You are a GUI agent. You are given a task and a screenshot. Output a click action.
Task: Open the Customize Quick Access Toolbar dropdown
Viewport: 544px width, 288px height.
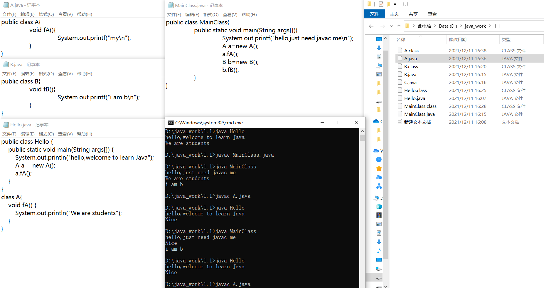coord(395,4)
